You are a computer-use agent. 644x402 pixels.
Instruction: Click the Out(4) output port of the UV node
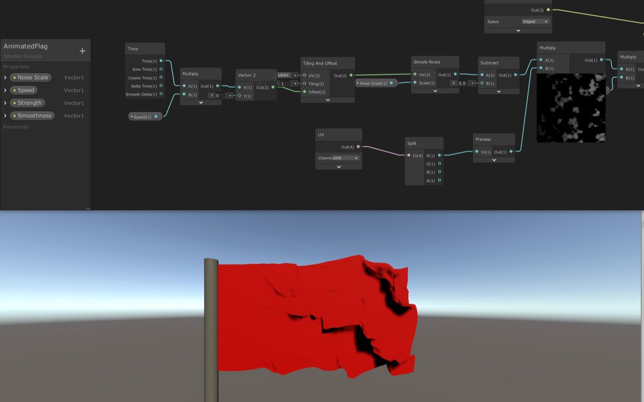pyautogui.click(x=359, y=147)
